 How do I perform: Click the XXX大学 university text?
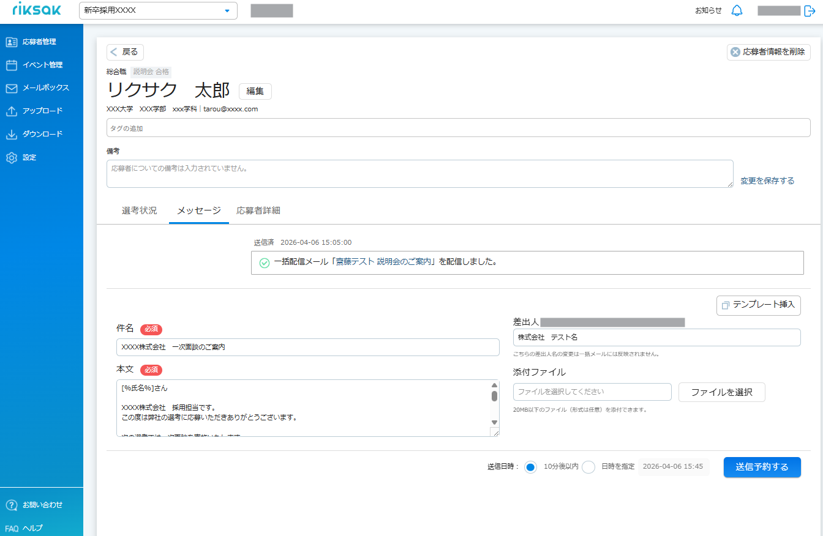coord(120,109)
